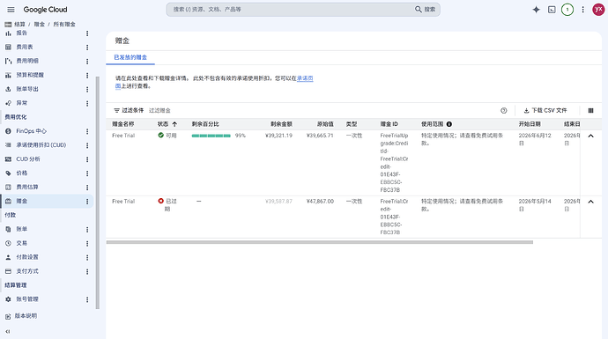Click the 费用估算 calculator icon
608x339 pixels.
8,188
